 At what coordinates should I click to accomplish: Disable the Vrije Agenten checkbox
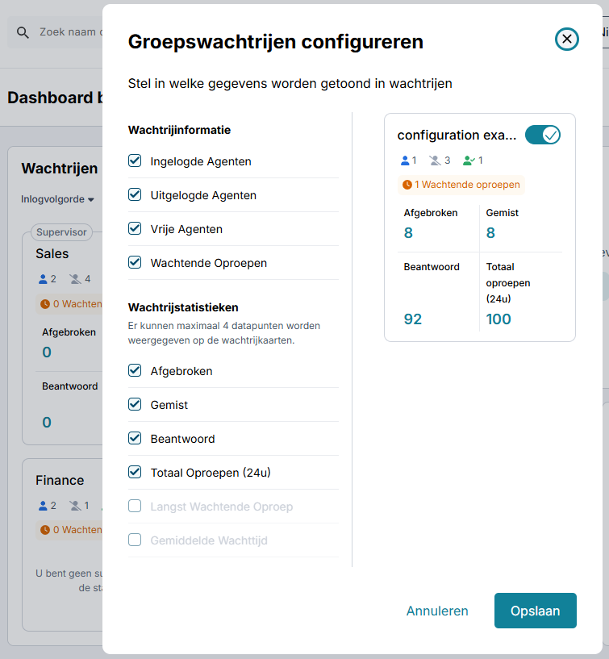[x=135, y=229]
